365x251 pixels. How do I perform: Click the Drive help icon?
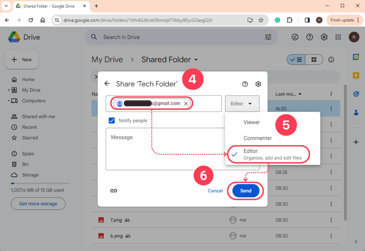[x=309, y=37]
